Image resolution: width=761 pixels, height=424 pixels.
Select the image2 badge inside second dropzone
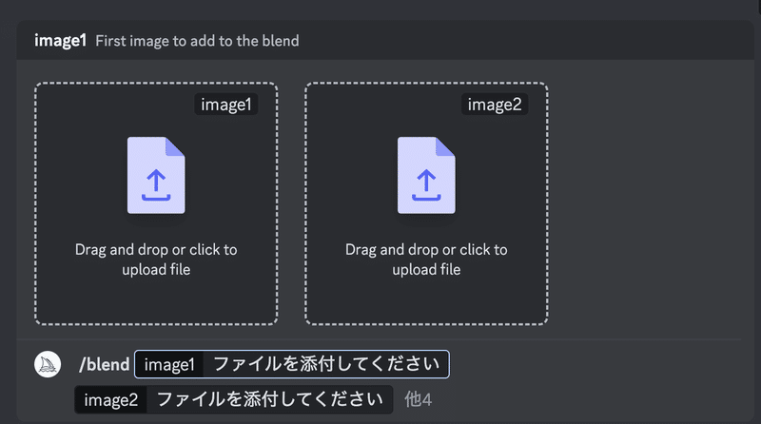click(x=495, y=105)
